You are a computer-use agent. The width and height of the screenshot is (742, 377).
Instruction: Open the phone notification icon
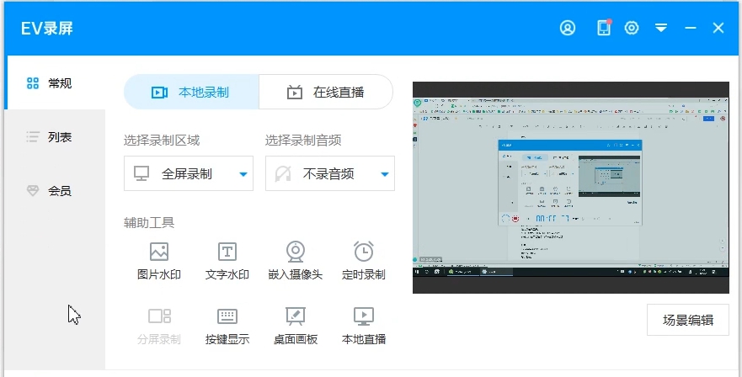[604, 28]
